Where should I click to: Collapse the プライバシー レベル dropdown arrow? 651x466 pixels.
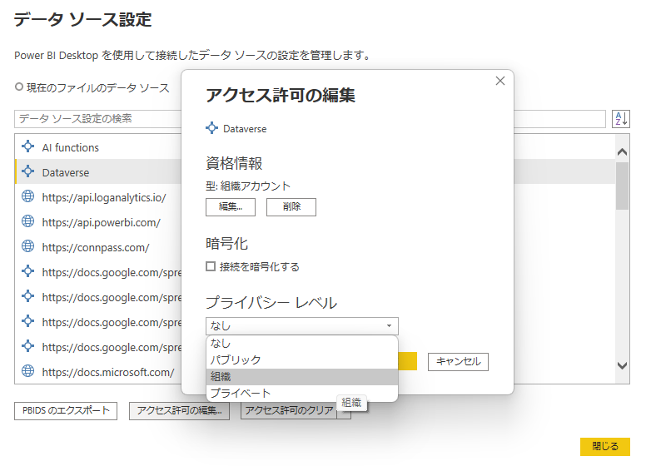click(x=389, y=326)
